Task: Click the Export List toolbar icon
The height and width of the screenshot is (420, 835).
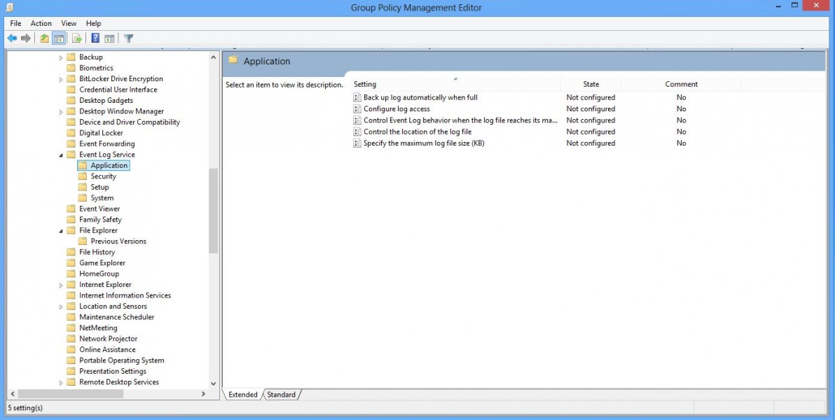Action: [76, 38]
